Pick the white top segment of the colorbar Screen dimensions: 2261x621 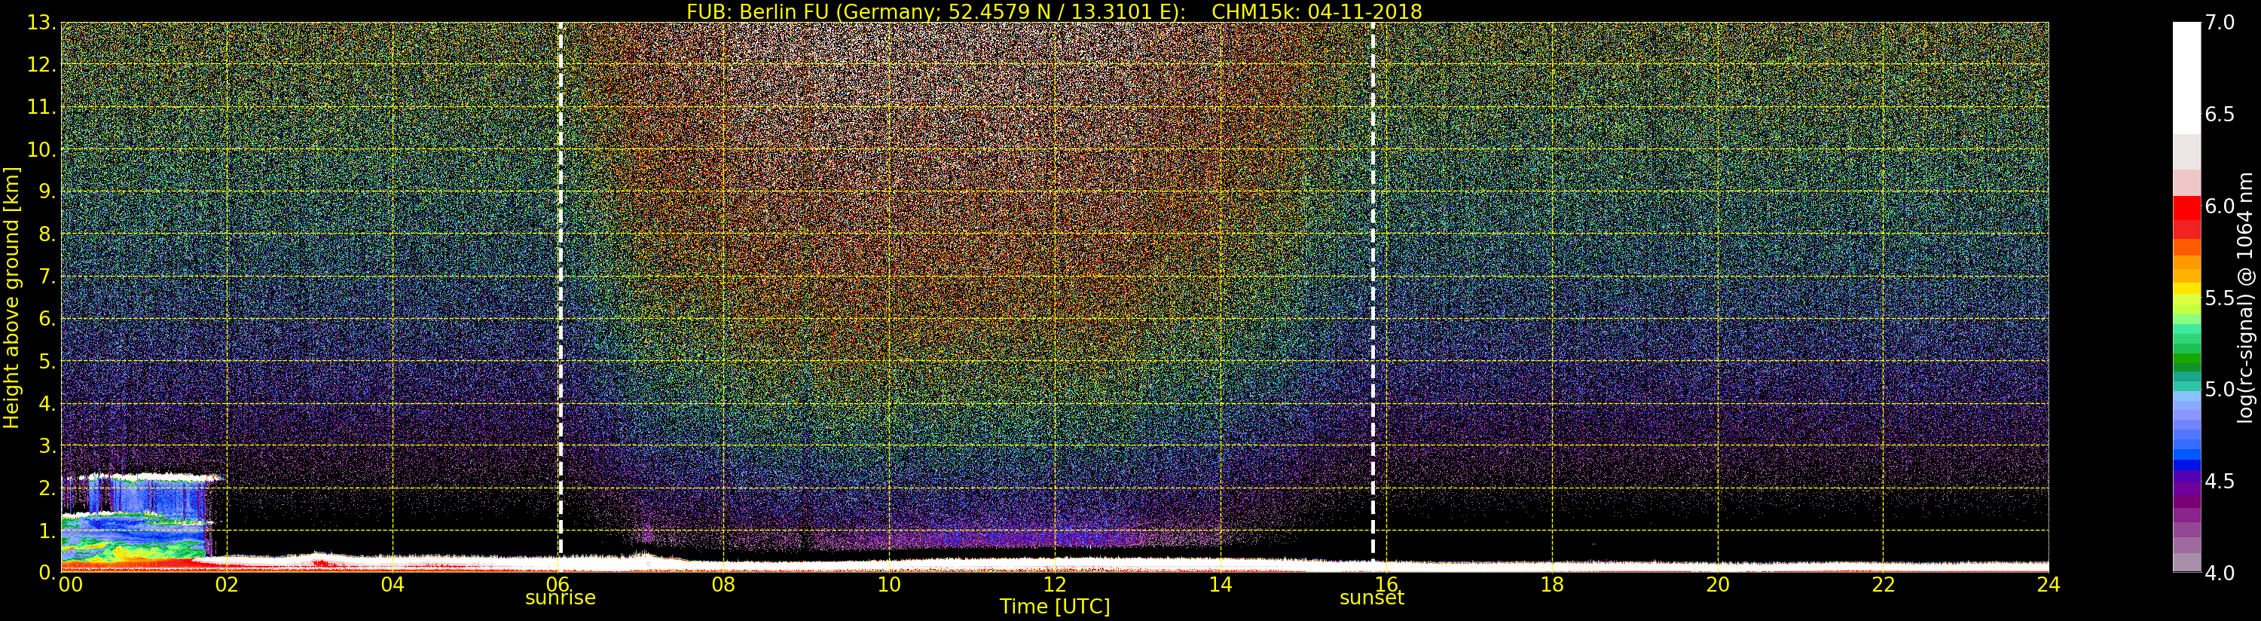click(x=2186, y=78)
